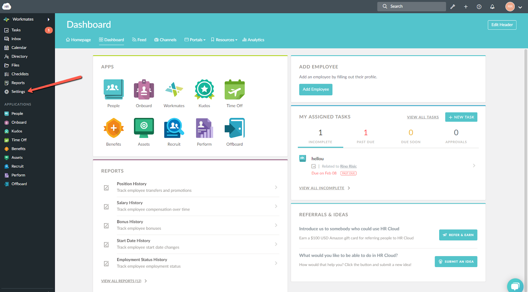Expand the user account menu chevron
This screenshot has height=292, width=528.
coord(520,7)
